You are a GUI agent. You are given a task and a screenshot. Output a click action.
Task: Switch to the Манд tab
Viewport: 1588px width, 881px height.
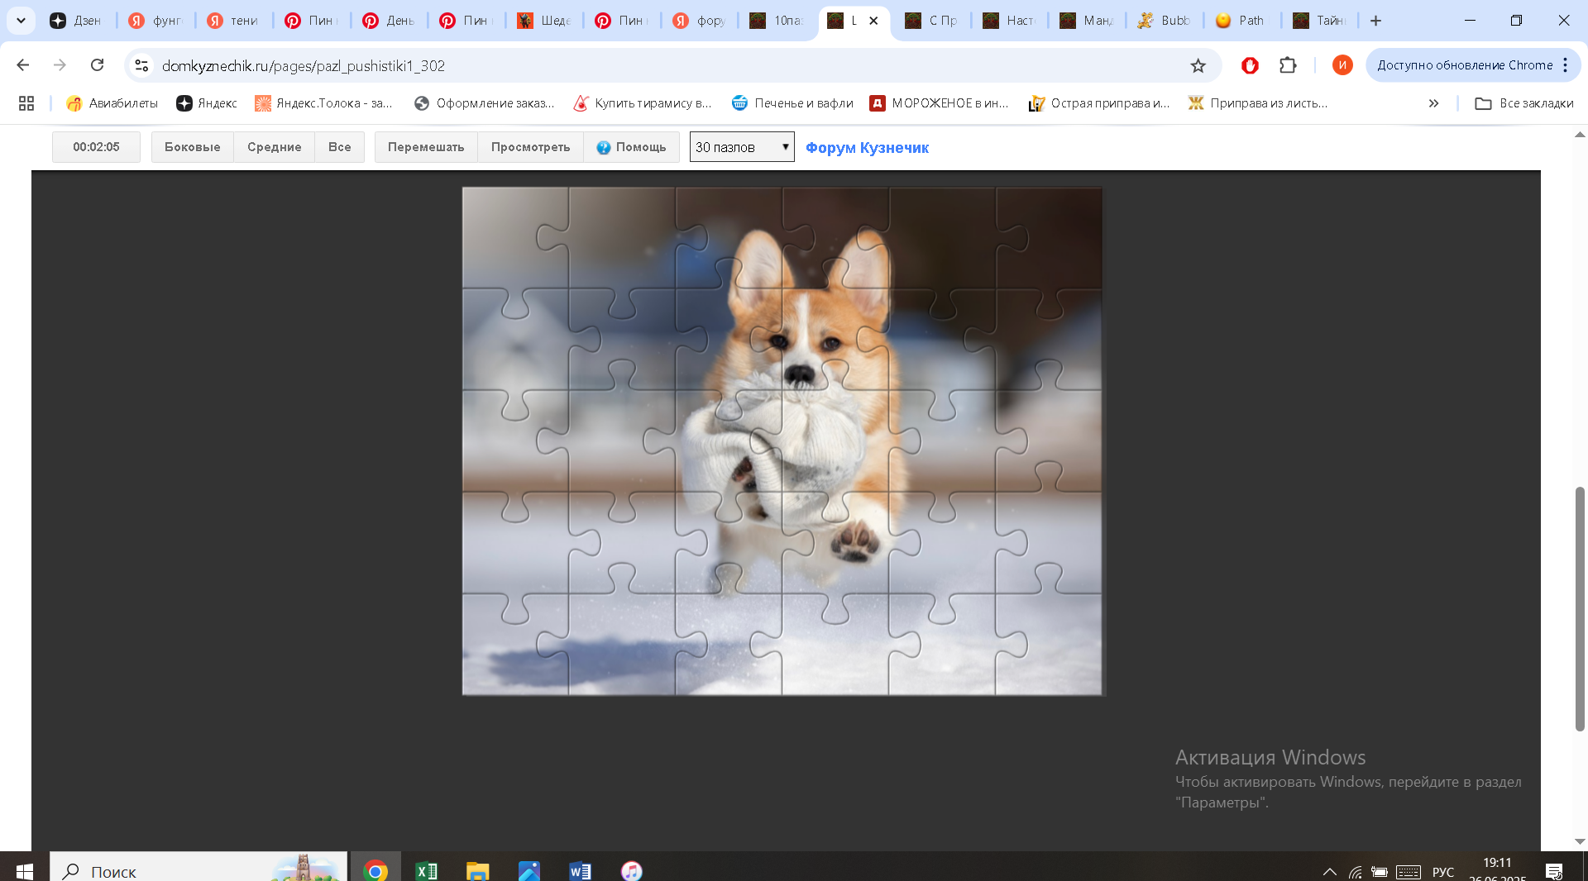pos(1087,21)
